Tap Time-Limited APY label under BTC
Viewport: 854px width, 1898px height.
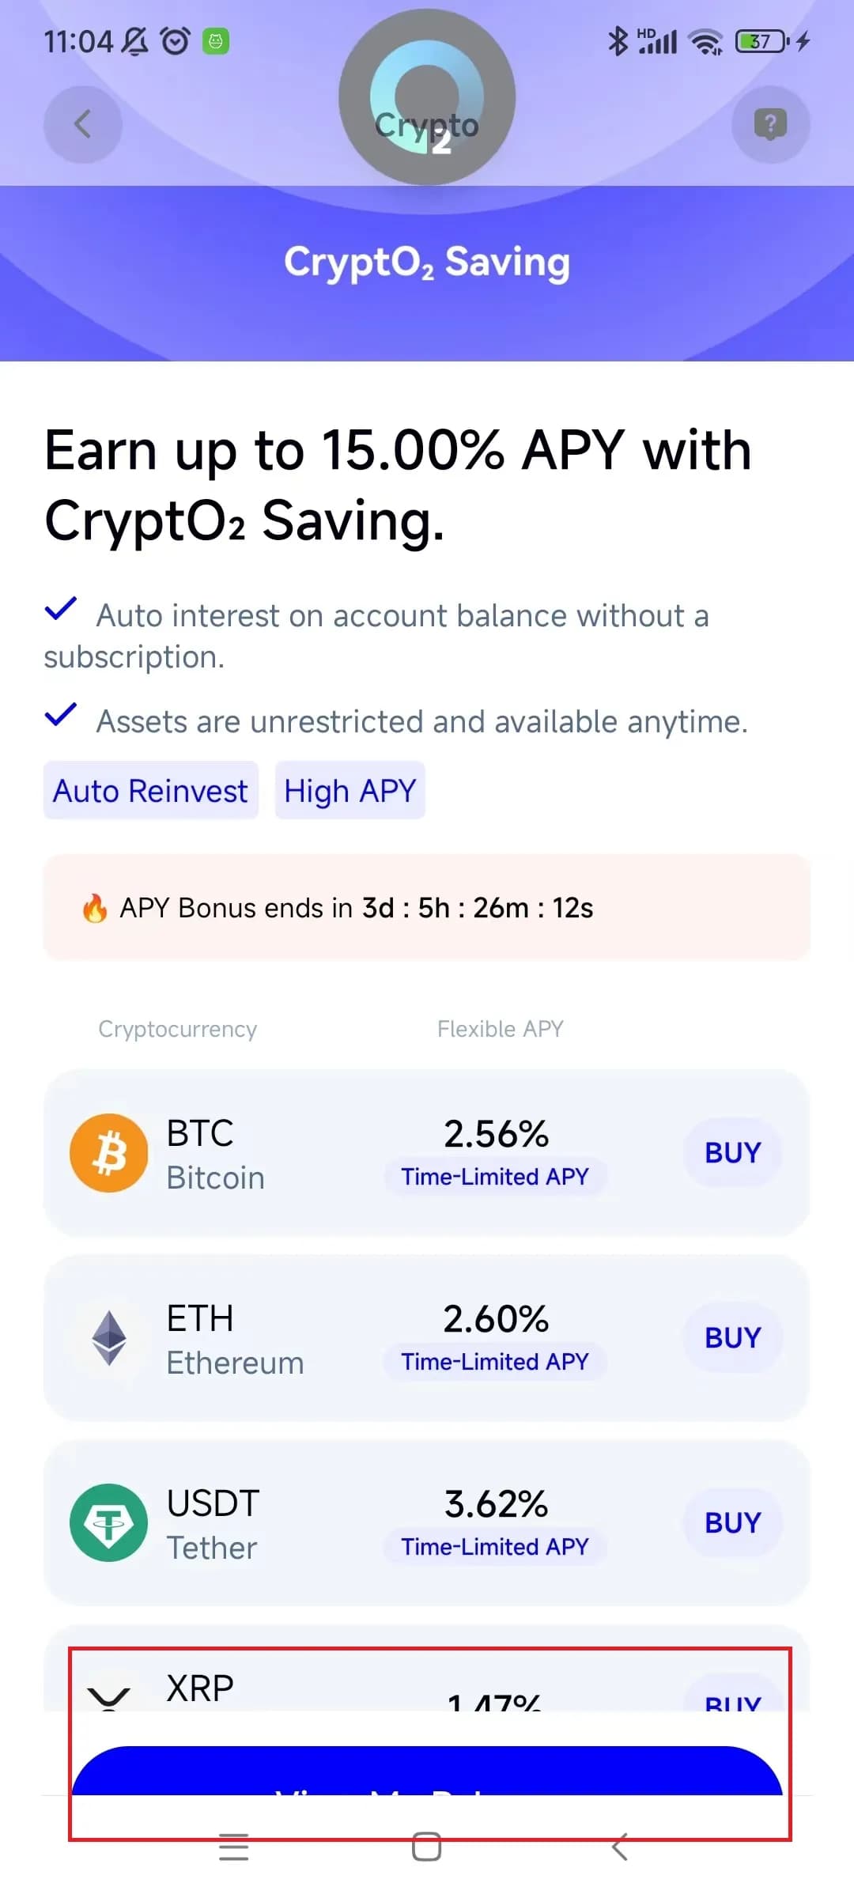point(495,1177)
